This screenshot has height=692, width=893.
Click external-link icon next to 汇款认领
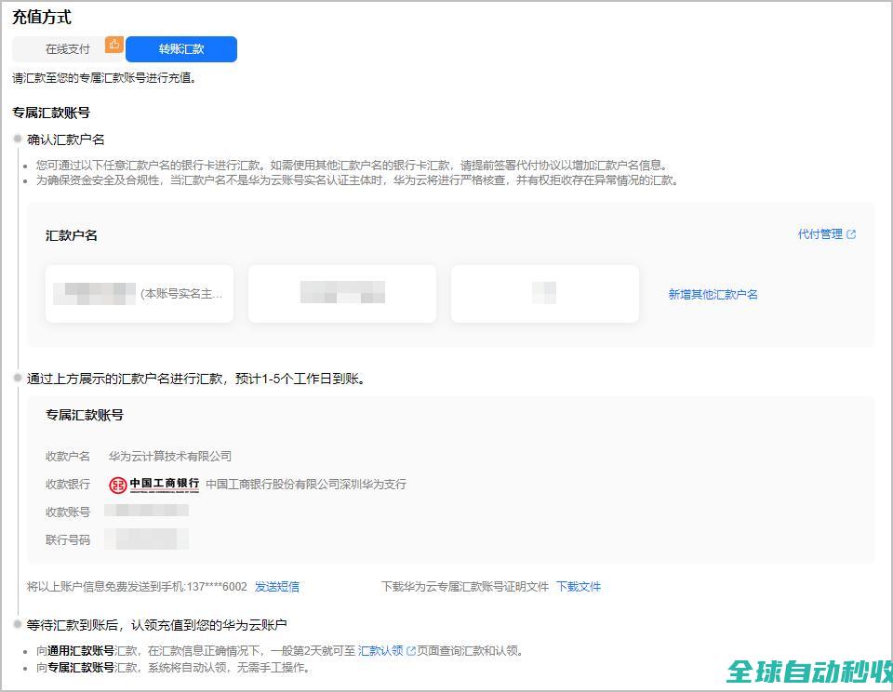[x=411, y=651]
